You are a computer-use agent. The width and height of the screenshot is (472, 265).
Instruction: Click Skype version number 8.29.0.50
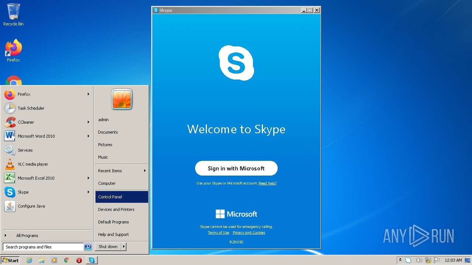(x=236, y=242)
